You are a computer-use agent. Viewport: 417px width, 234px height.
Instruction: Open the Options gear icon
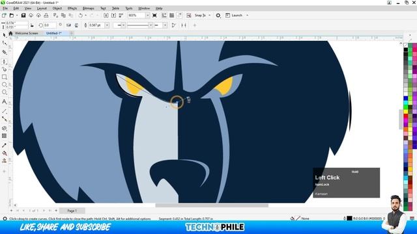[x=218, y=16]
